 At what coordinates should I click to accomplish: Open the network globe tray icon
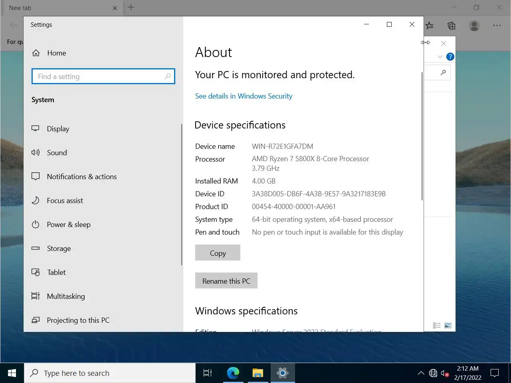[x=433, y=373]
